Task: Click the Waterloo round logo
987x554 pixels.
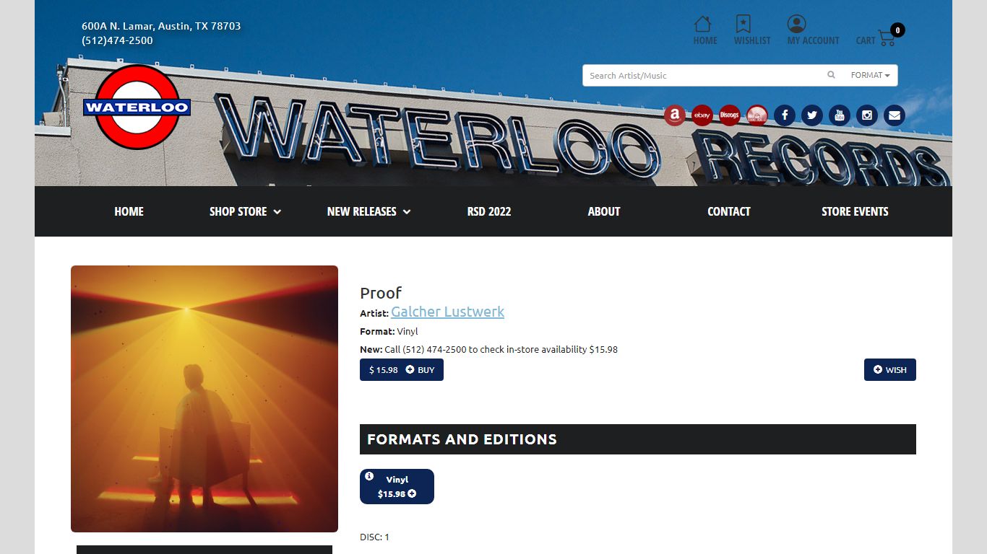Action: (x=137, y=107)
